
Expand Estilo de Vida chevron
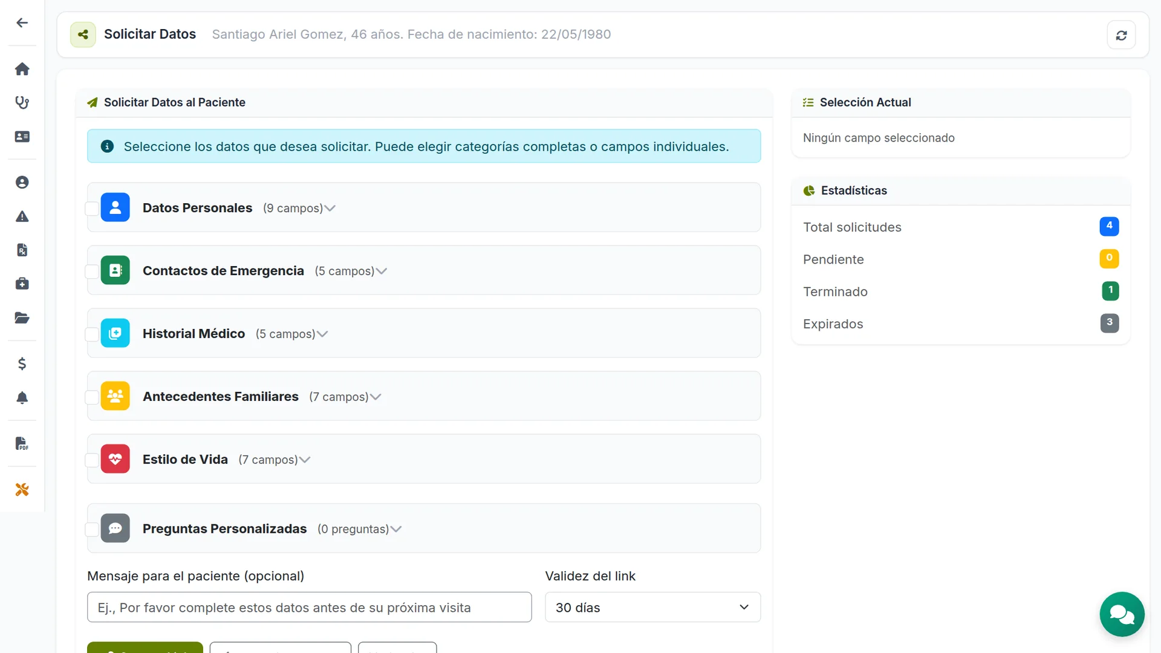tap(305, 460)
